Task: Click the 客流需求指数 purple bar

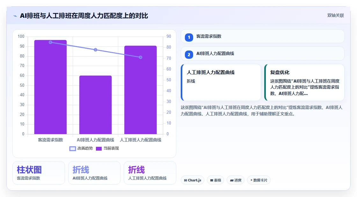Action: pos(51,87)
